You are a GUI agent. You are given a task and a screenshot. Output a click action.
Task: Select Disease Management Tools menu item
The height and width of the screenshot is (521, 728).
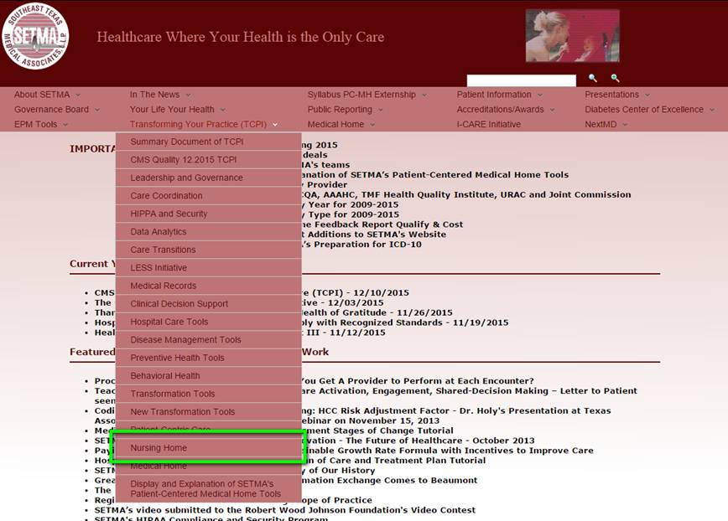[x=209, y=340]
